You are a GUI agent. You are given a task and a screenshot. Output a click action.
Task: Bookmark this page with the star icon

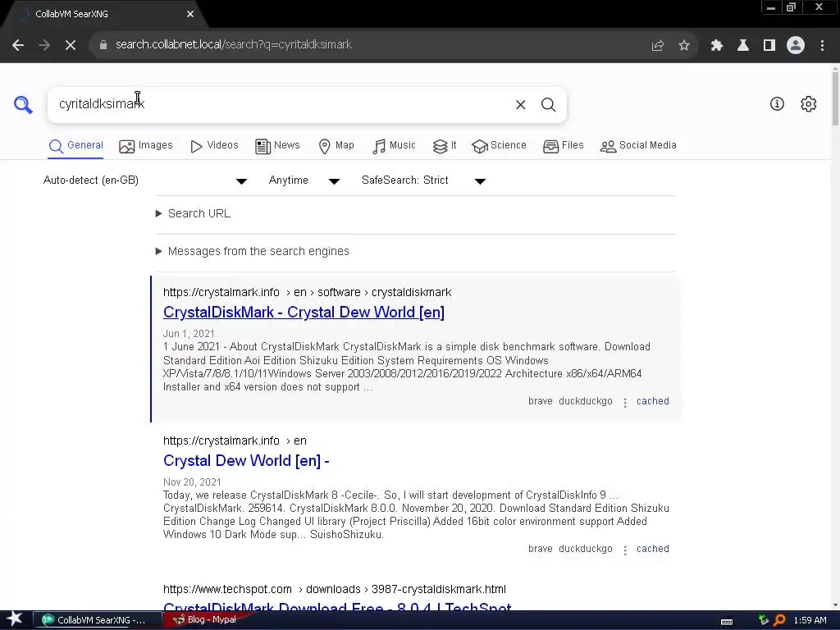pos(684,45)
